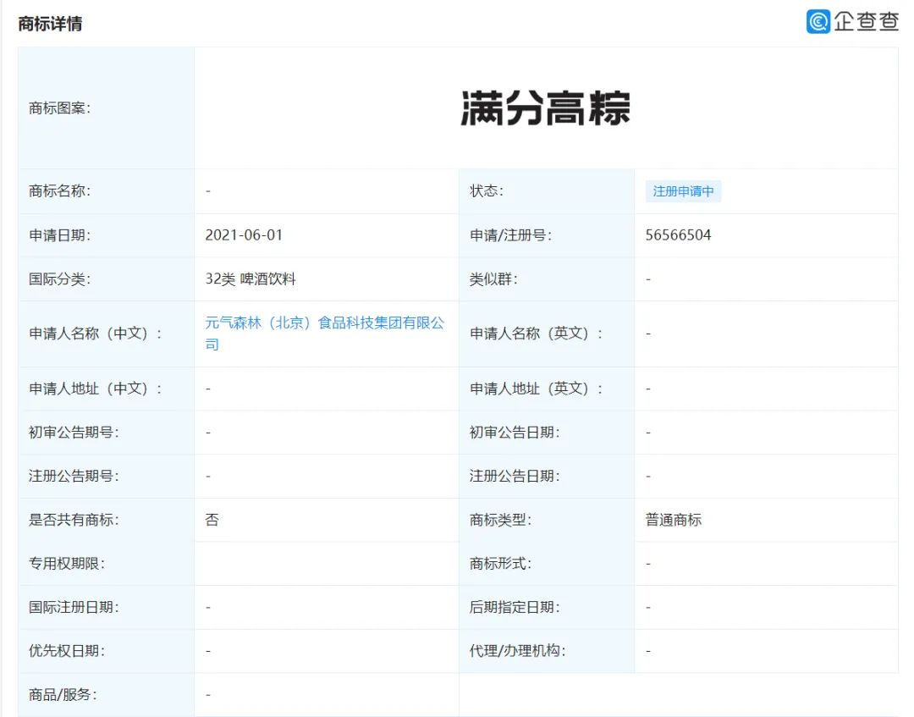Click the 初审公告日期 label
The image size is (914, 717).
point(515,433)
